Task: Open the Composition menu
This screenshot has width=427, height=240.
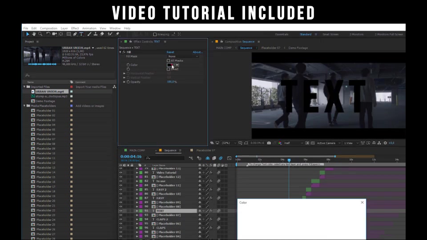Action: tap(48, 28)
